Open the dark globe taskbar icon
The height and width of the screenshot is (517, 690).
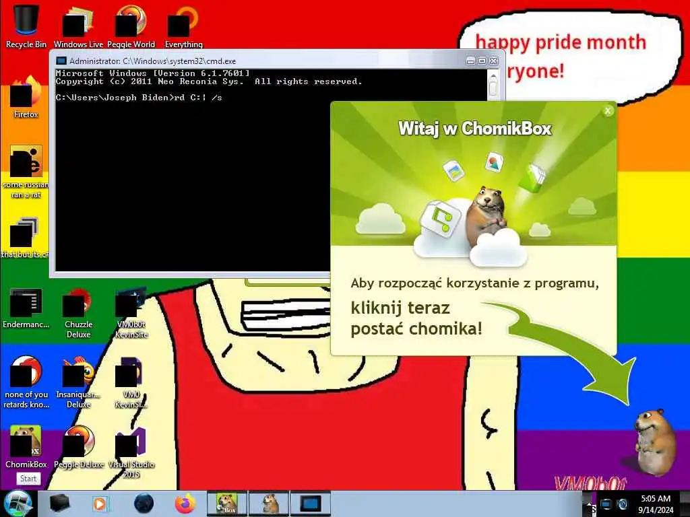point(144,504)
